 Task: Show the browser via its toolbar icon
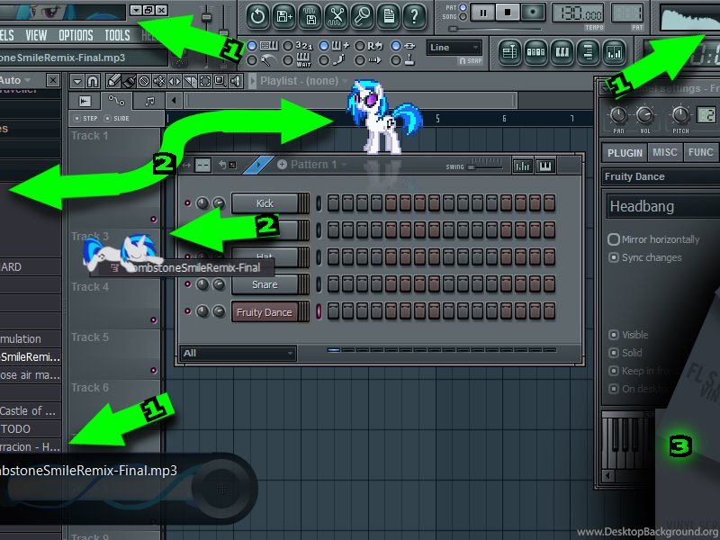coord(588,52)
